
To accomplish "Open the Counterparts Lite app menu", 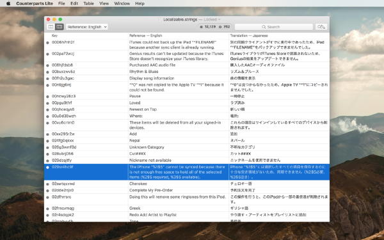I will (x=35, y=3).
